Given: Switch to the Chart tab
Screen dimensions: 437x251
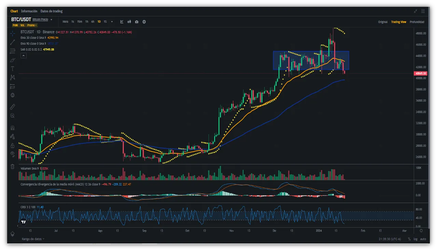Looking at the screenshot, I should coord(14,11).
